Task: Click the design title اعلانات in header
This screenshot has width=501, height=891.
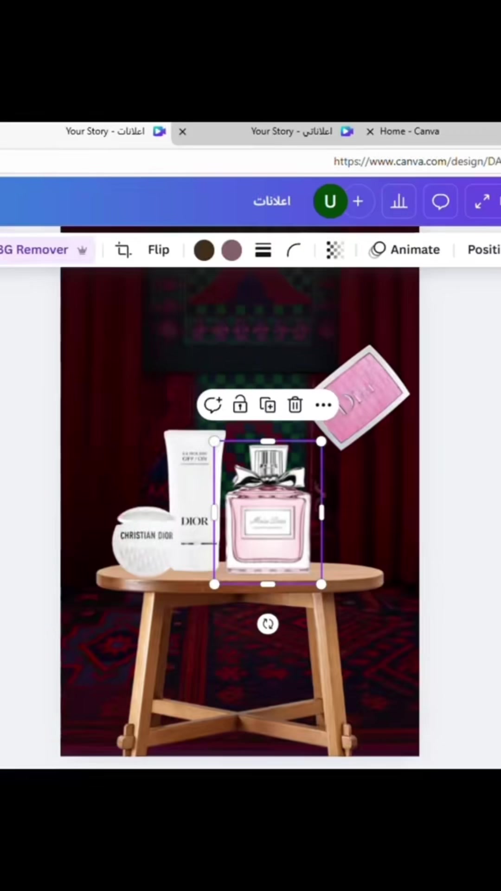Action: (x=272, y=201)
